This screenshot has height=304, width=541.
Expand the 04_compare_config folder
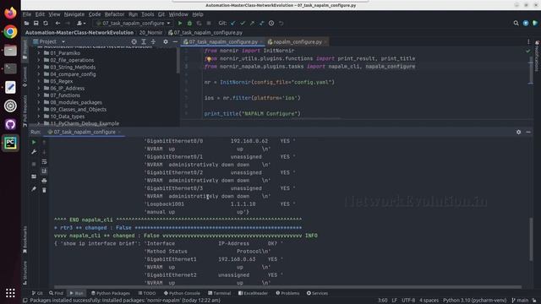(39, 74)
